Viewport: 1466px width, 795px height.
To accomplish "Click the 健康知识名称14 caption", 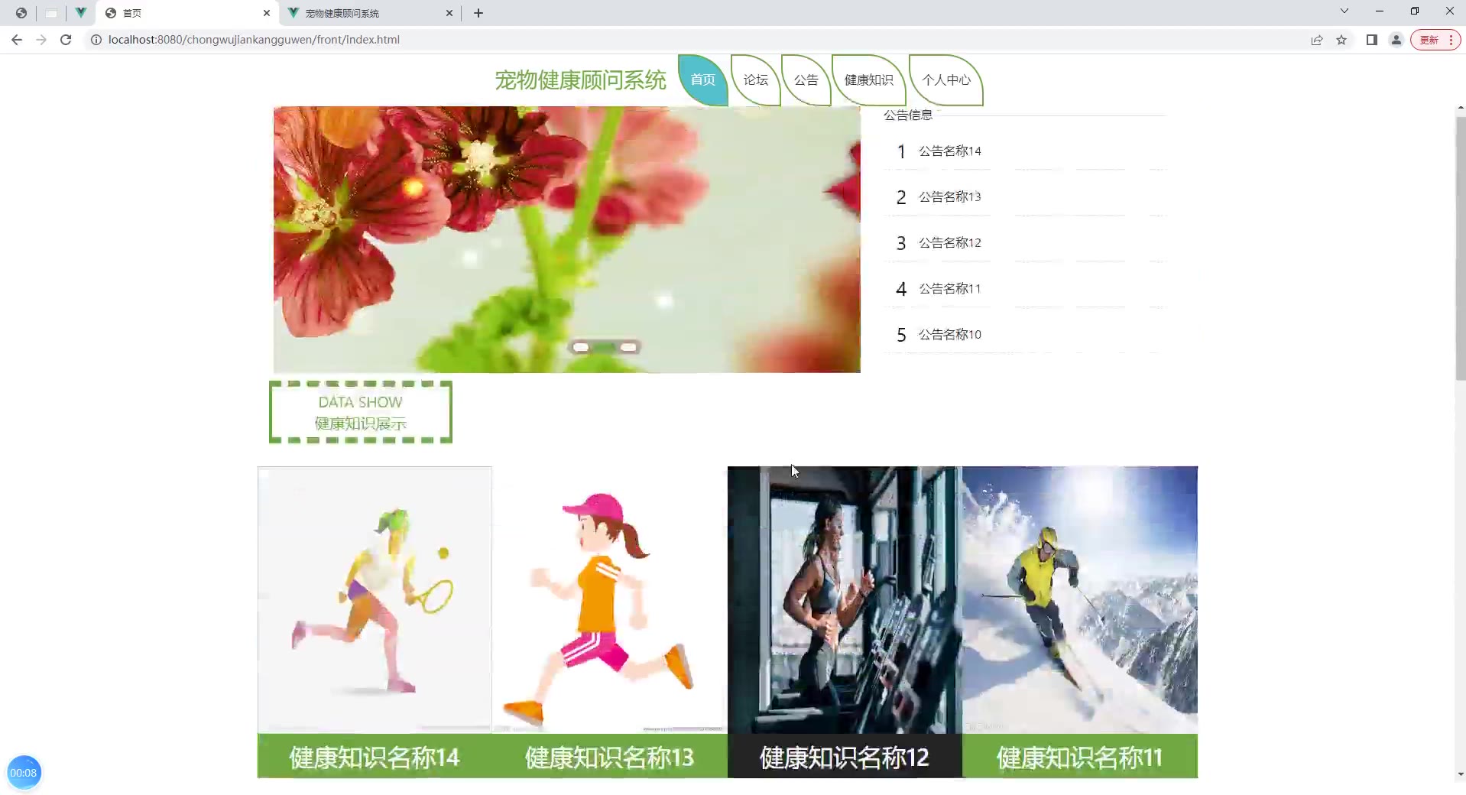I will coord(375,757).
